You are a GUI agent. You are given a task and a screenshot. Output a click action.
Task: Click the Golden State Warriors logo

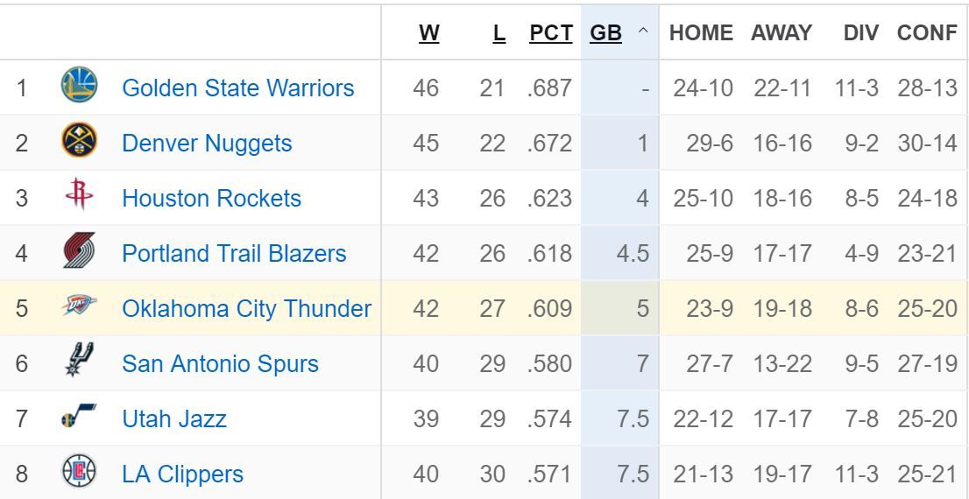tap(80, 87)
